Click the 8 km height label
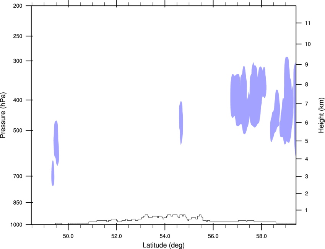Viewport: 325px width, 249px height. (307, 84)
